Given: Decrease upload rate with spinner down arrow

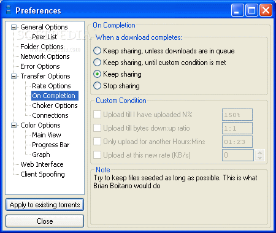Looking at the screenshot, I should click(259, 158).
